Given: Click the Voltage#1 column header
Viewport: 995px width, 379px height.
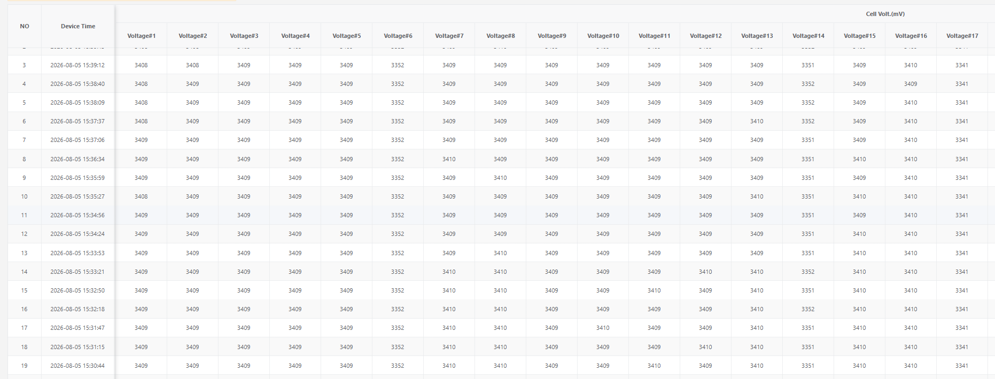Looking at the screenshot, I should pyautogui.click(x=141, y=36).
